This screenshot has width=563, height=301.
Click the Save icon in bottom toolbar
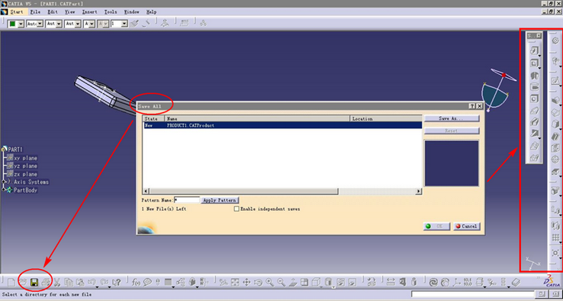tap(34, 283)
